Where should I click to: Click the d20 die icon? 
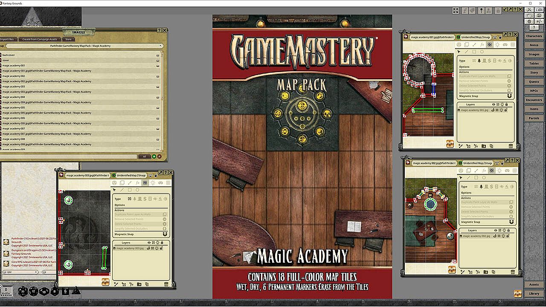(x=23, y=292)
